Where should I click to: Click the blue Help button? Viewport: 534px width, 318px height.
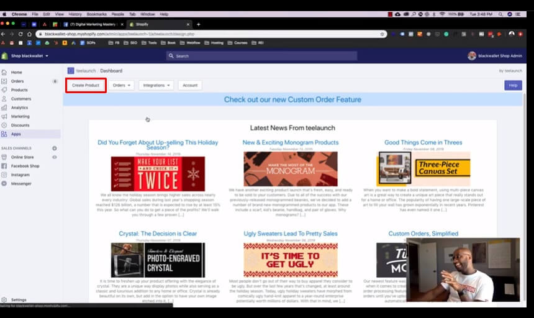pos(513,85)
